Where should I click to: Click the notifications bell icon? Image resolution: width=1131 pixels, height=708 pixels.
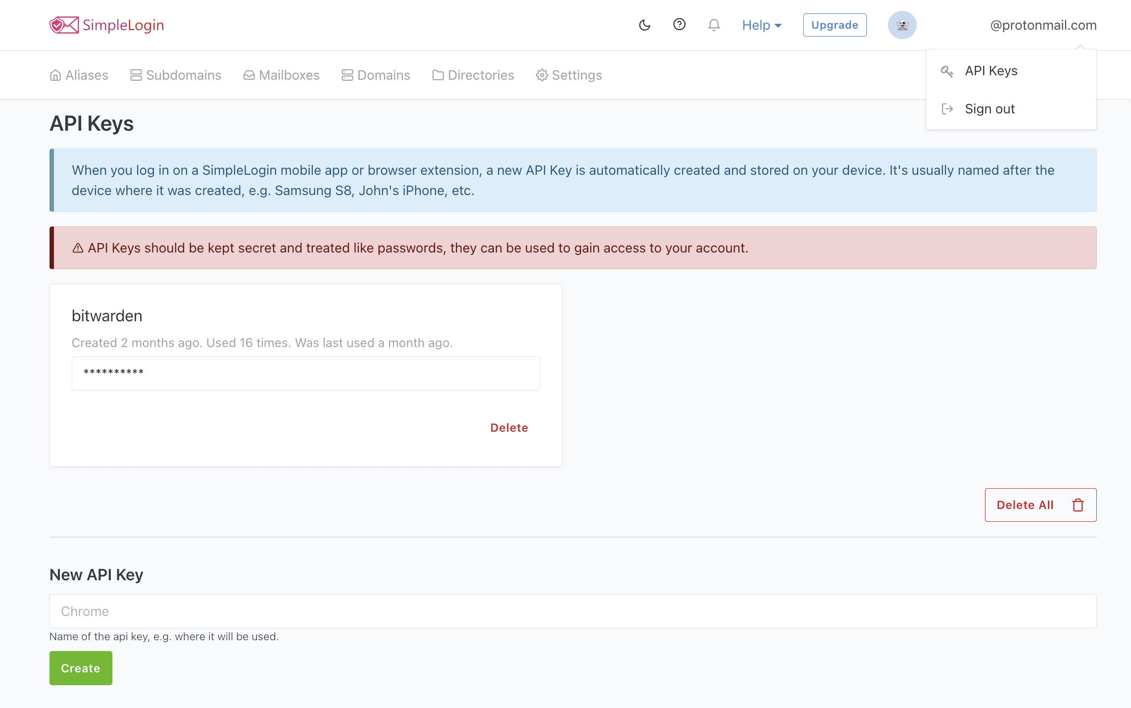[714, 24]
